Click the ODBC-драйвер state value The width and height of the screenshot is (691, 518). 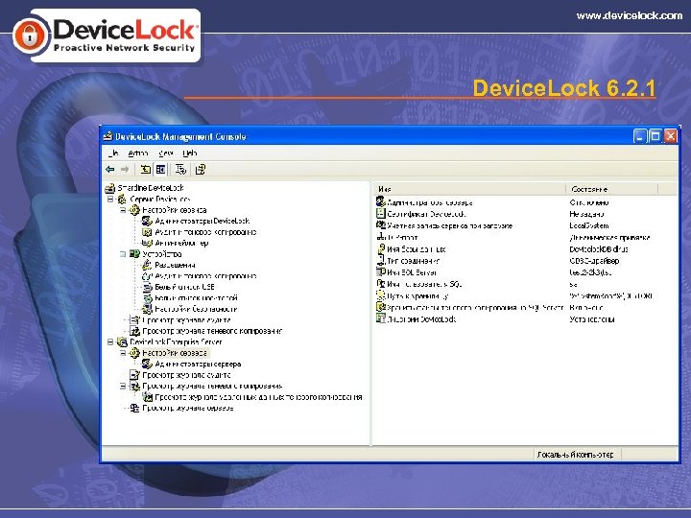[x=594, y=261]
